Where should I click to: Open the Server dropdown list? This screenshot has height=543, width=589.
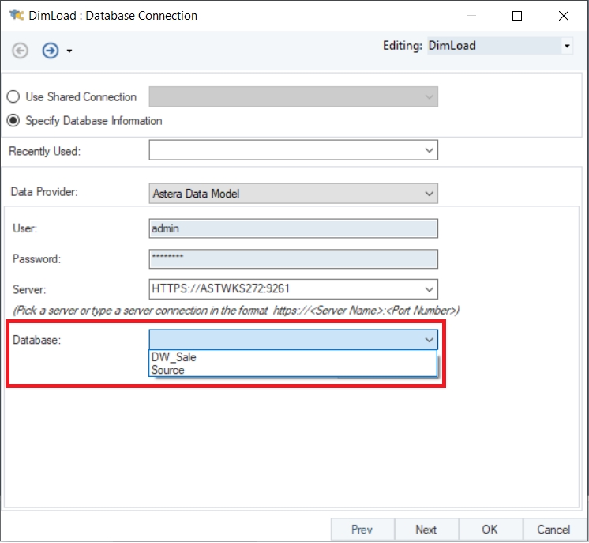coord(429,289)
